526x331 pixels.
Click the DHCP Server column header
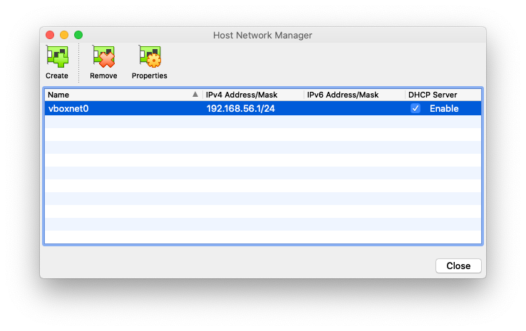(443, 95)
